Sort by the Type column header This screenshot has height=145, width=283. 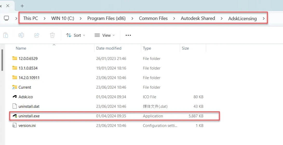147,48
